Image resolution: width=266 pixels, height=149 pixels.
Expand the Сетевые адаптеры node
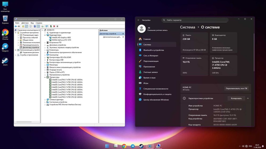click(x=45, y=100)
